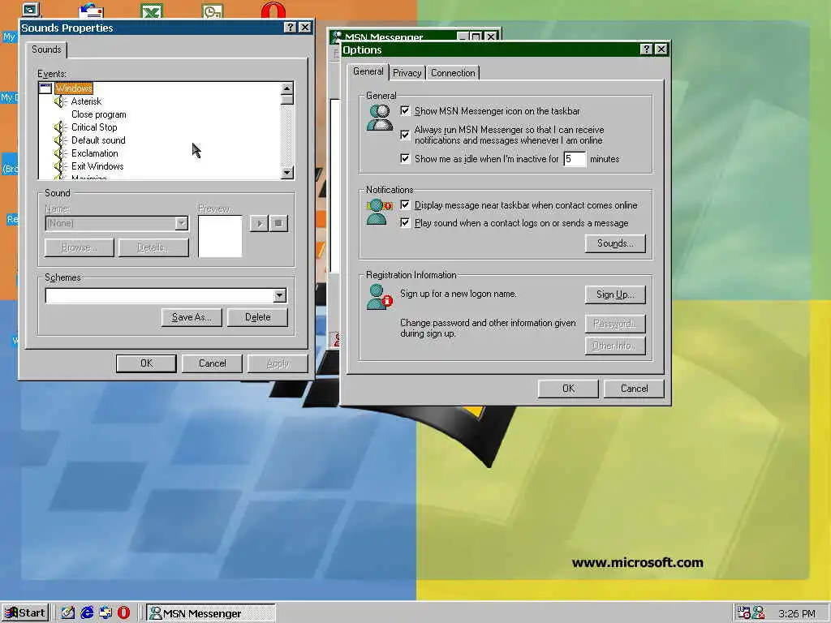Click the Sounds... button in Notifications

pos(615,243)
